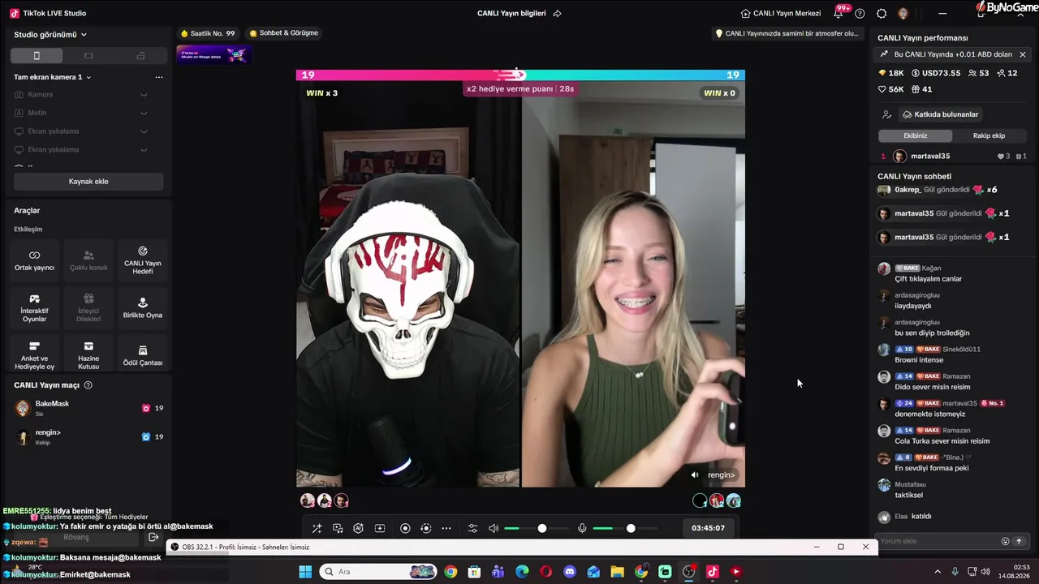Switch to the Rakip ekip tab
Viewport: 1039px width, 584px height.
click(989, 135)
